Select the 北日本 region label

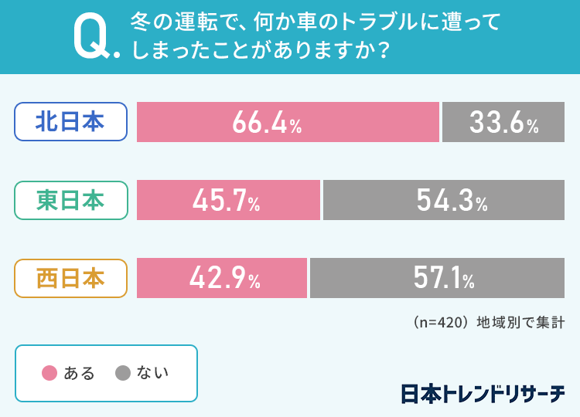(70, 122)
